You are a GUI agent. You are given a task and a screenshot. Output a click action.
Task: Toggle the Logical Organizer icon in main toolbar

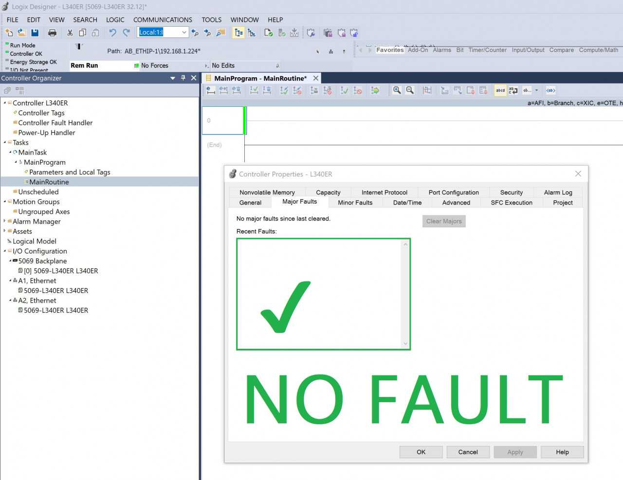pyautogui.click(x=252, y=33)
